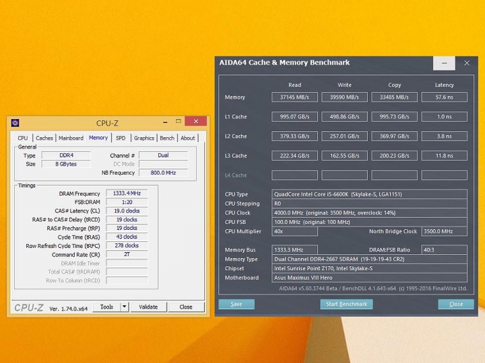Expand the Tools dropdown arrow in CPU-Z
Image resolution: width=485 pixels, height=363 pixels.
[x=124, y=307]
